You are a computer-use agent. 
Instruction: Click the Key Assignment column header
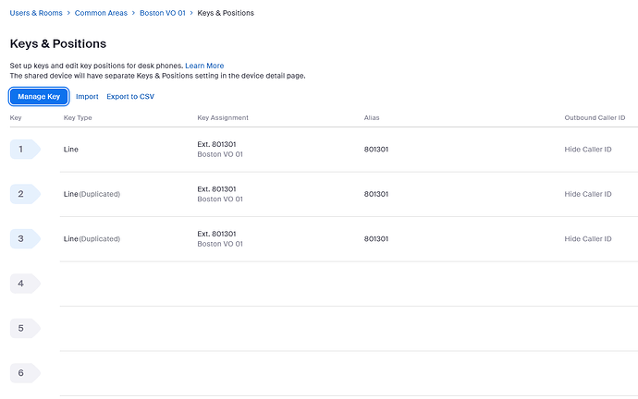point(223,118)
